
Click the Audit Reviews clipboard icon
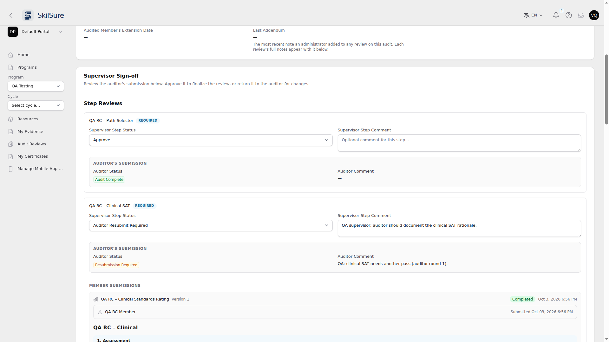[11, 144]
